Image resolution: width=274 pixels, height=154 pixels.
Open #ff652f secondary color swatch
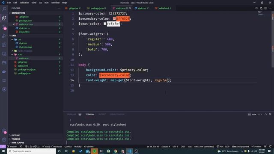tap(114, 18)
